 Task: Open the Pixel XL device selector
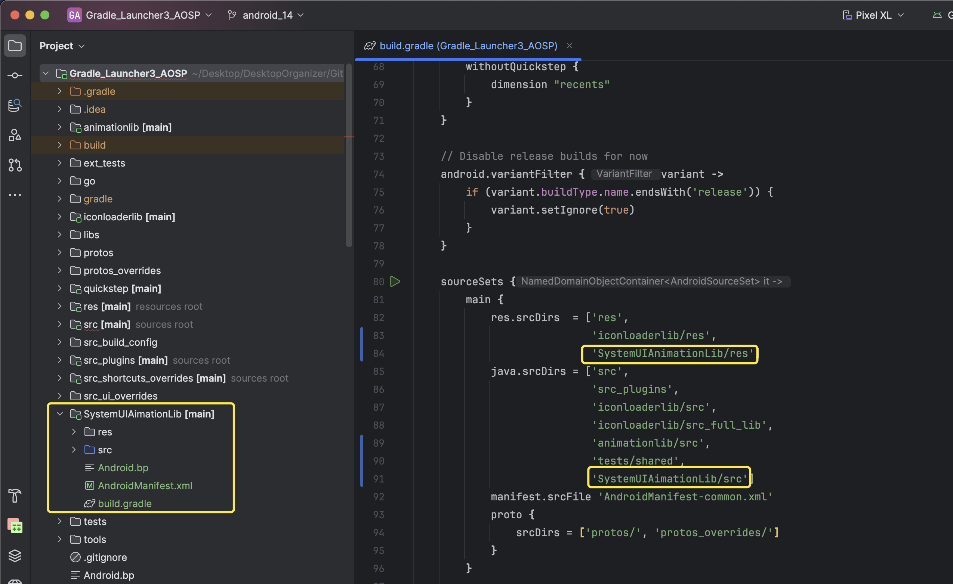(879, 15)
